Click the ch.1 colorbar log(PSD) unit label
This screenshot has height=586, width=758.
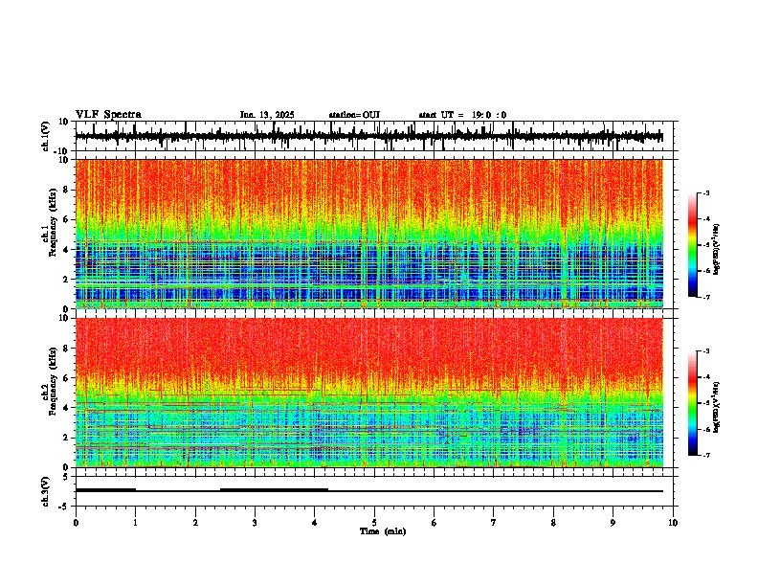[717, 250]
